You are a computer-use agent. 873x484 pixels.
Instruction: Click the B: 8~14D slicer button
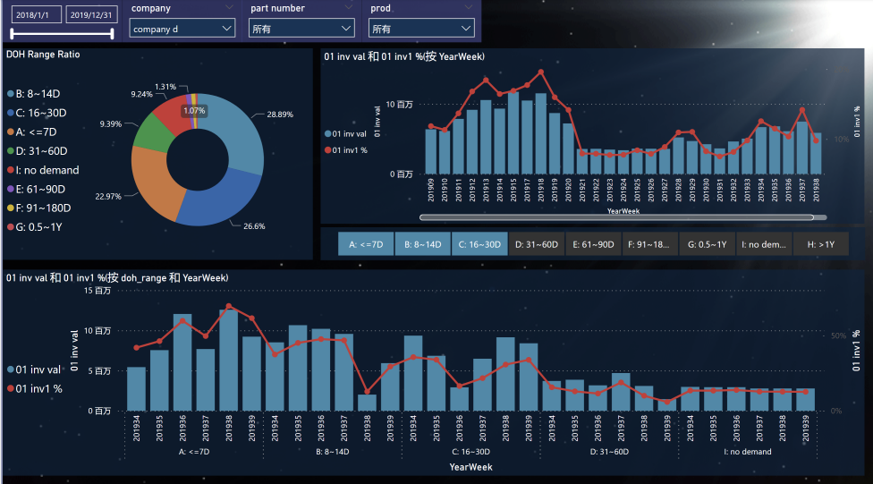(422, 244)
